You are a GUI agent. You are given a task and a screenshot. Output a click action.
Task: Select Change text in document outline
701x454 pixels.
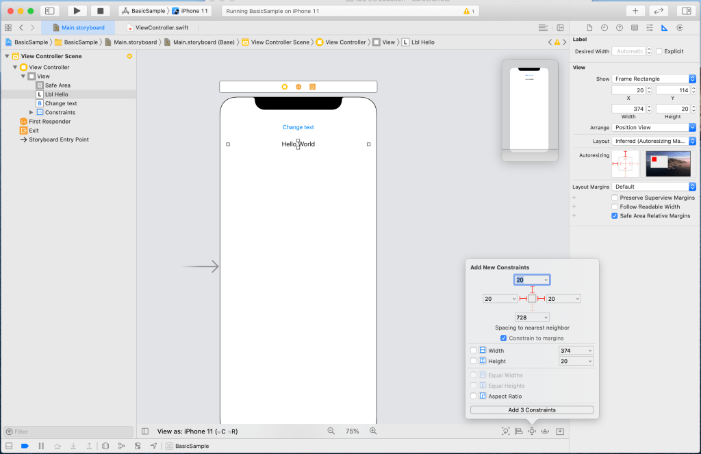tap(60, 103)
